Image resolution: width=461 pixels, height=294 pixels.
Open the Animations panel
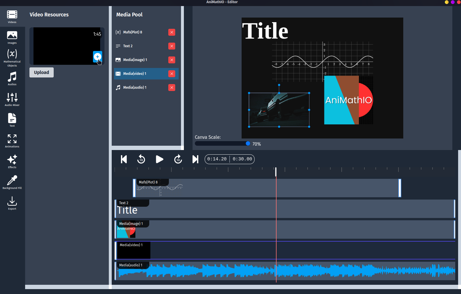click(x=12, y=141)
